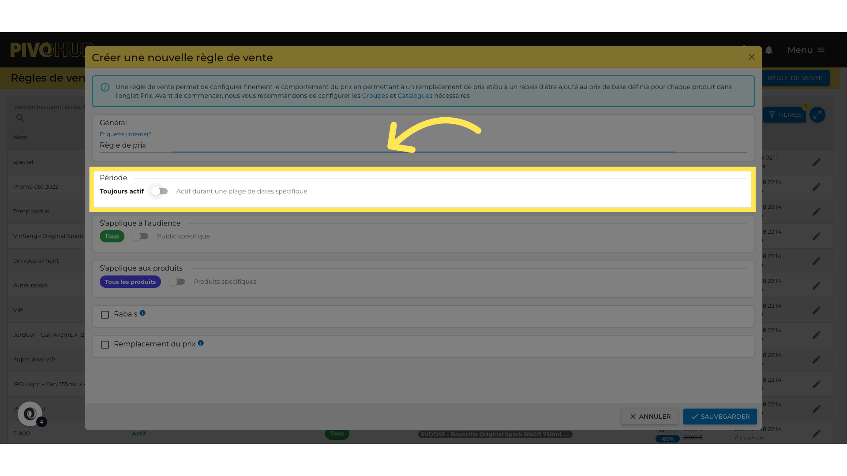Toggle the Produits spécifiques switch

[x=177, y=282]
